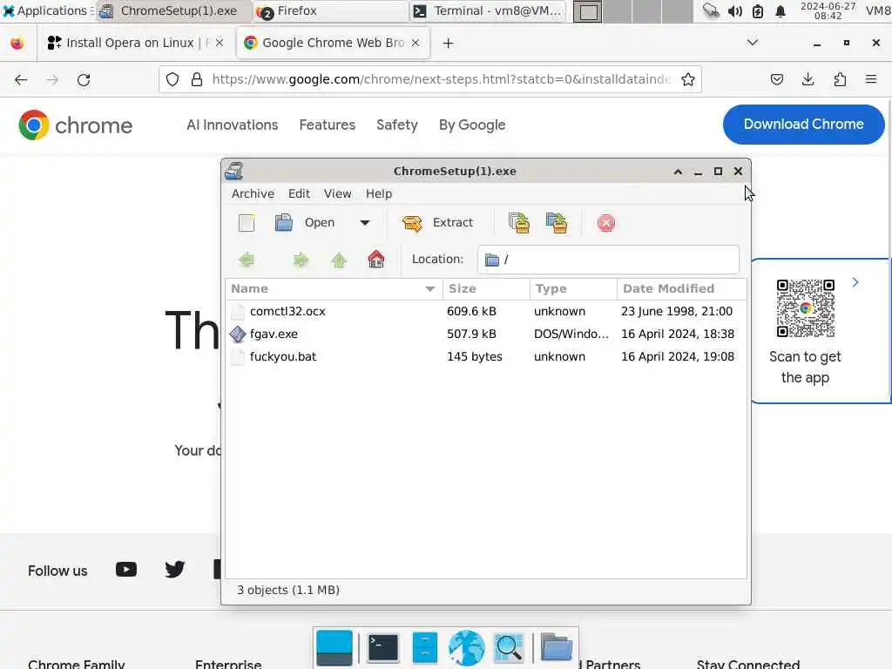Click the notification bell in system tray

[x=780, y=10]
